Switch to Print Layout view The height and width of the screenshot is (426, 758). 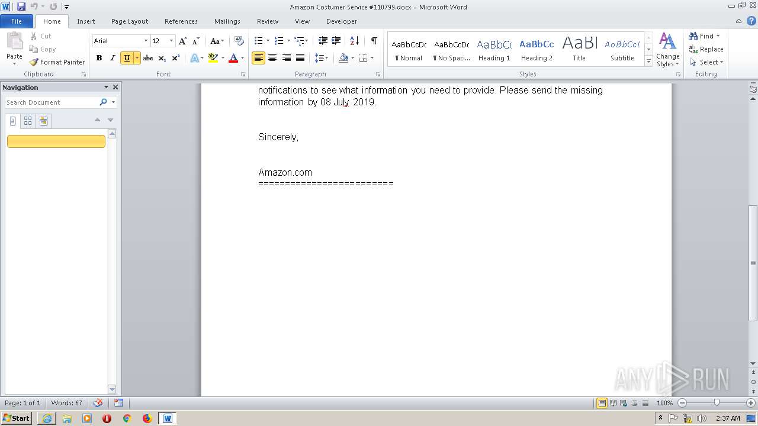[x=602, y=403]
